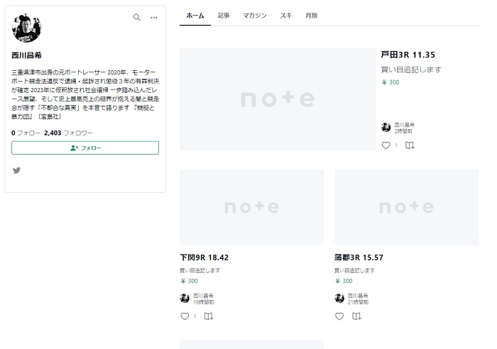The height and width of the screenshot is (349, 497).
Task: Open the Twitter profile link icon
Action: [x=16, y=170]
